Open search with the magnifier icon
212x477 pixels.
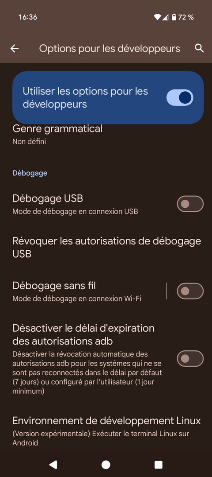pyautogui.click(x=199, y=48)
